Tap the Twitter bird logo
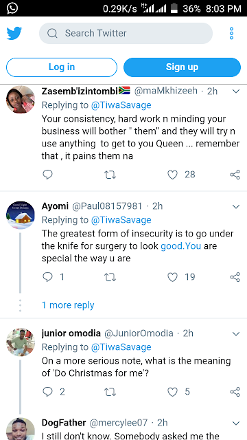 pos(14,33)
